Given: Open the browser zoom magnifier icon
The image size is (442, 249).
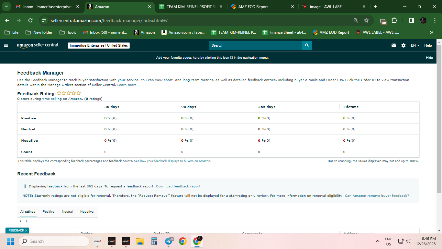Looking at the screenshot, I should (356, 20).
